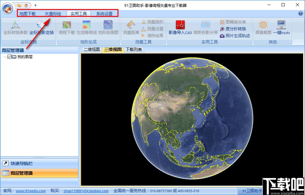Click the 购买 label in the status bar

pos(55,191)
